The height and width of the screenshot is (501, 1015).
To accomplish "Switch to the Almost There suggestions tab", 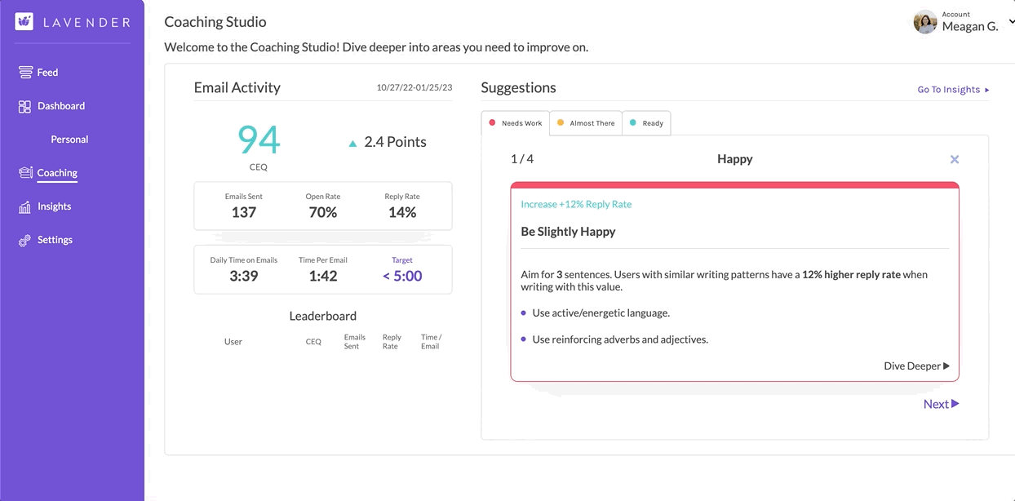I will [x=585, y=122].
